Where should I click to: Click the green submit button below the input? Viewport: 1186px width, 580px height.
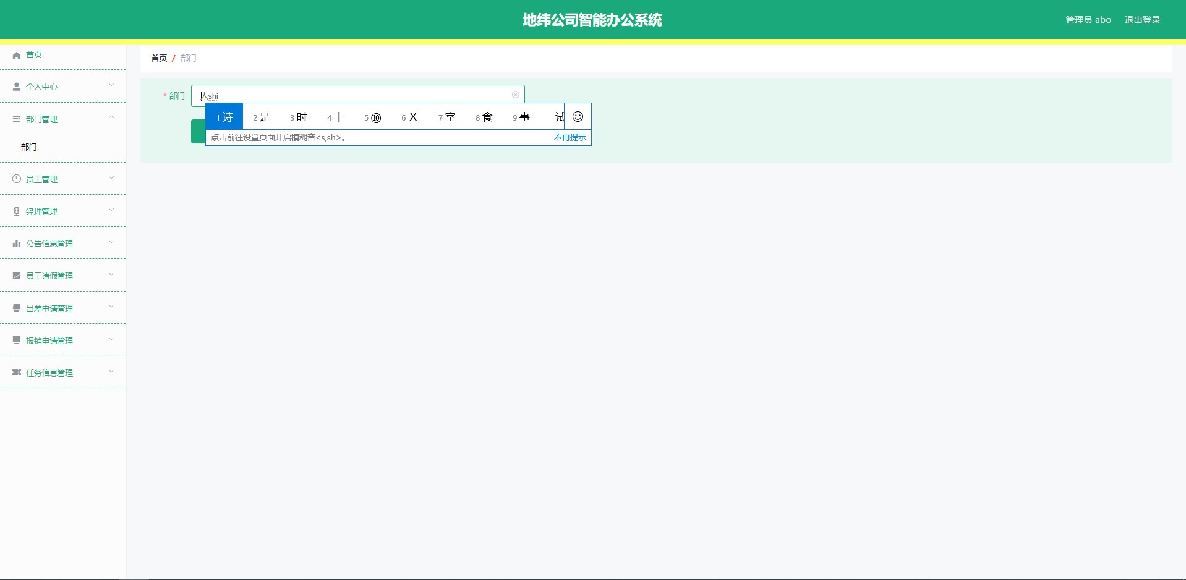click(198, 132)
